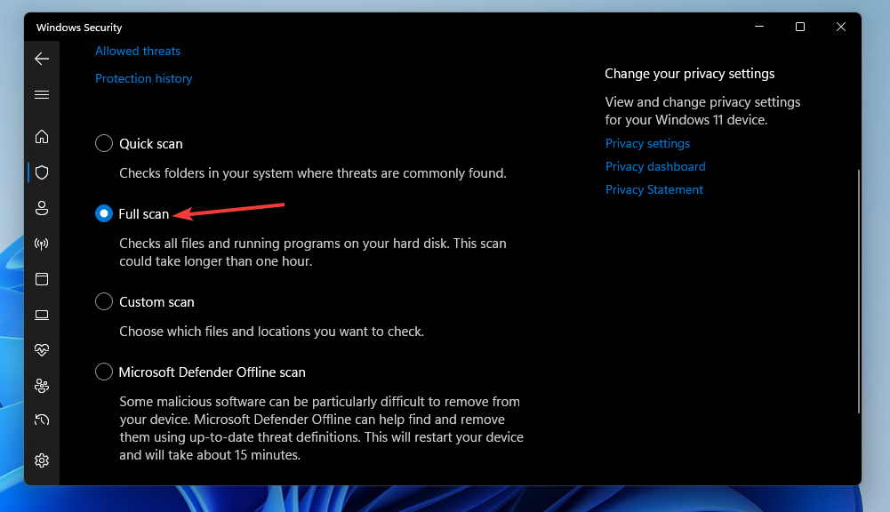Click the 'Change your privacy settings' heading

coord(690,74)
